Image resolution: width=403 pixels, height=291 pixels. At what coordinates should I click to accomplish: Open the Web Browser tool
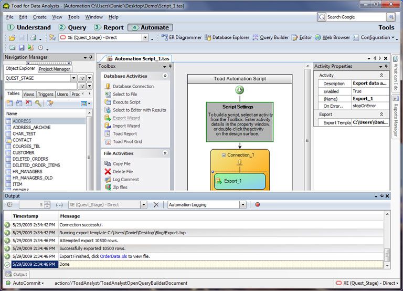coord(332,38)
